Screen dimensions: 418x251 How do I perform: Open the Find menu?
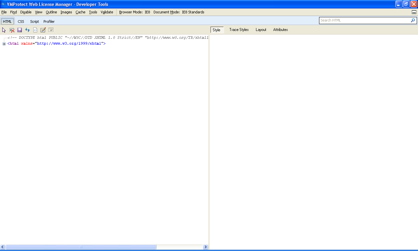pos(13,12)
